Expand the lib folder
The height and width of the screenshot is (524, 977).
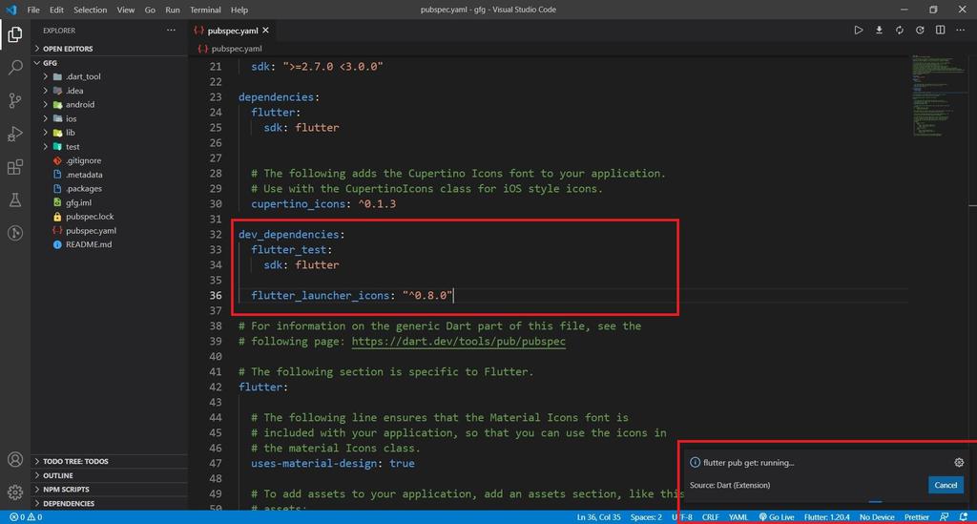(109, 133)
